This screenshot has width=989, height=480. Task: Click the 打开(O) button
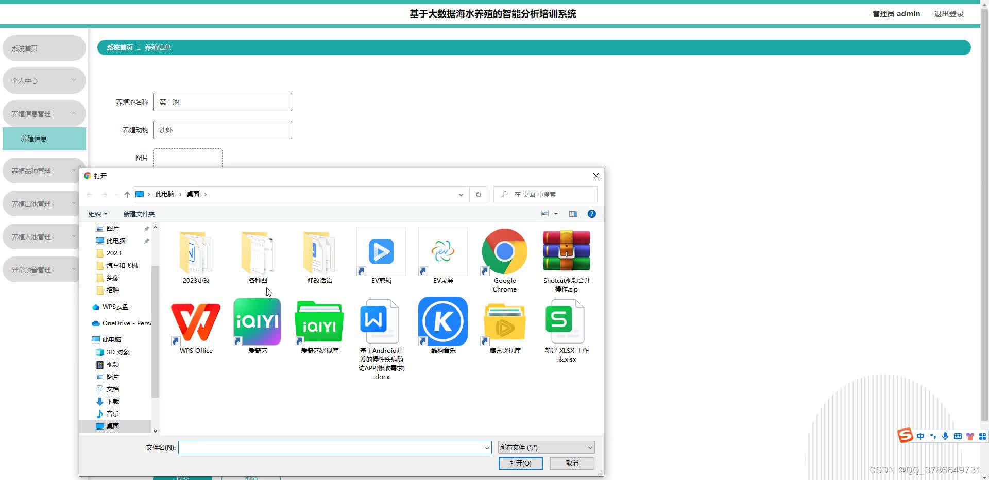[520, 463]
